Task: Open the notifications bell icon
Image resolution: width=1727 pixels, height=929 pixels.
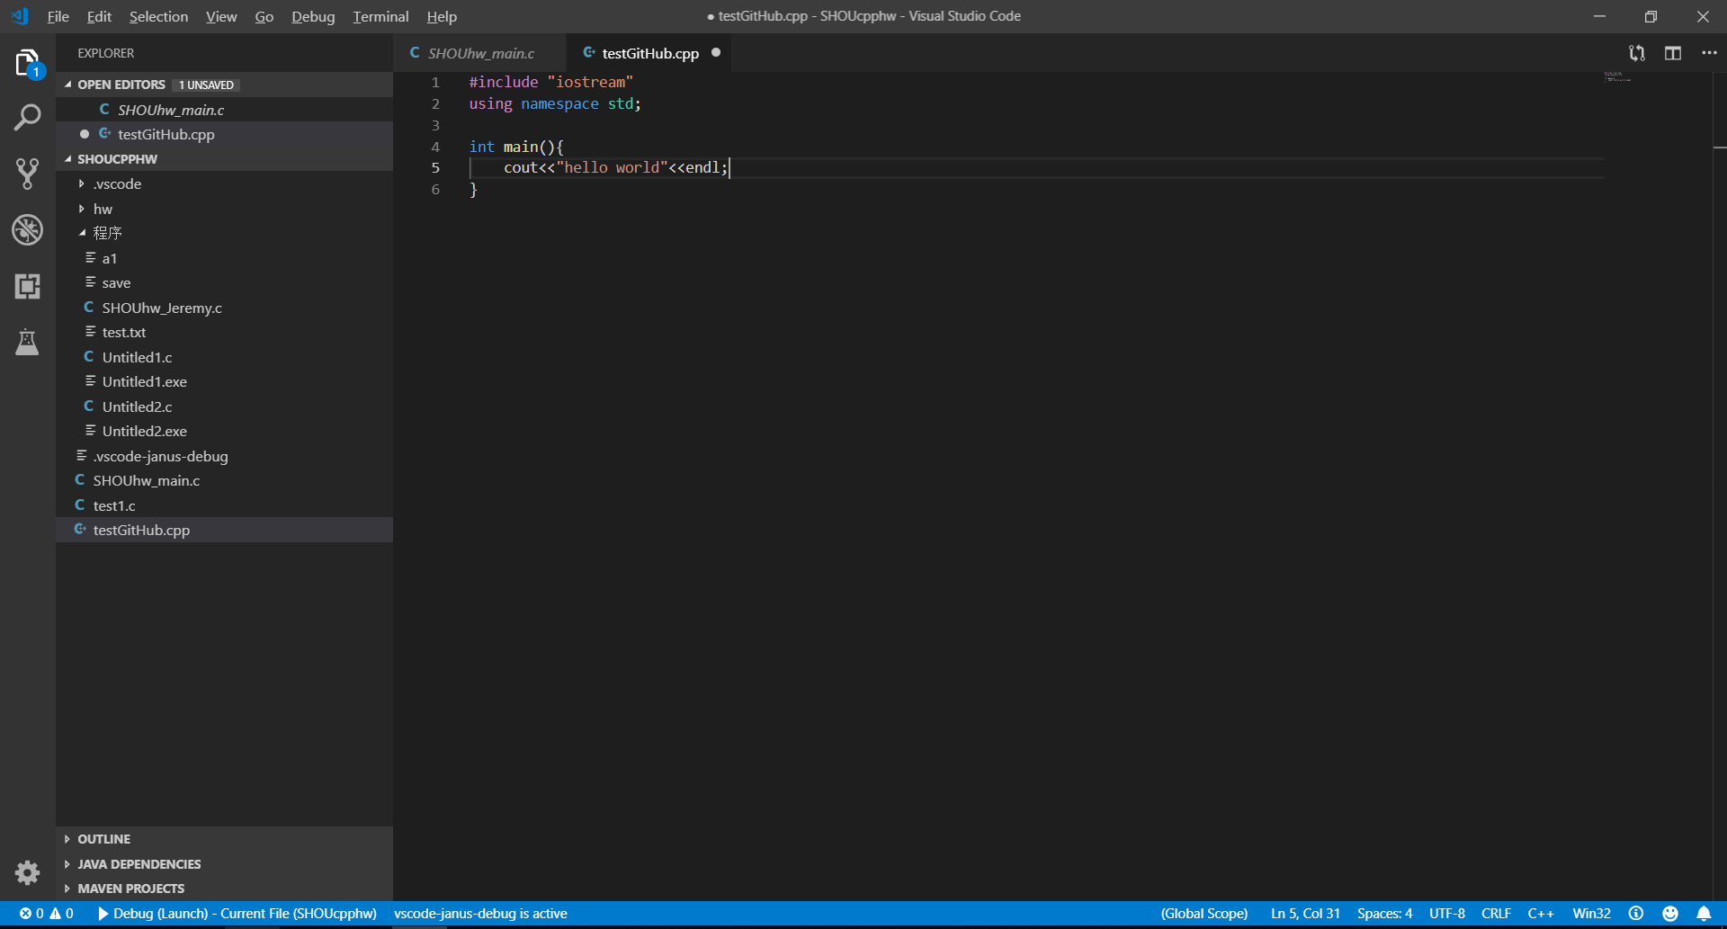Action: [1704, 914]
